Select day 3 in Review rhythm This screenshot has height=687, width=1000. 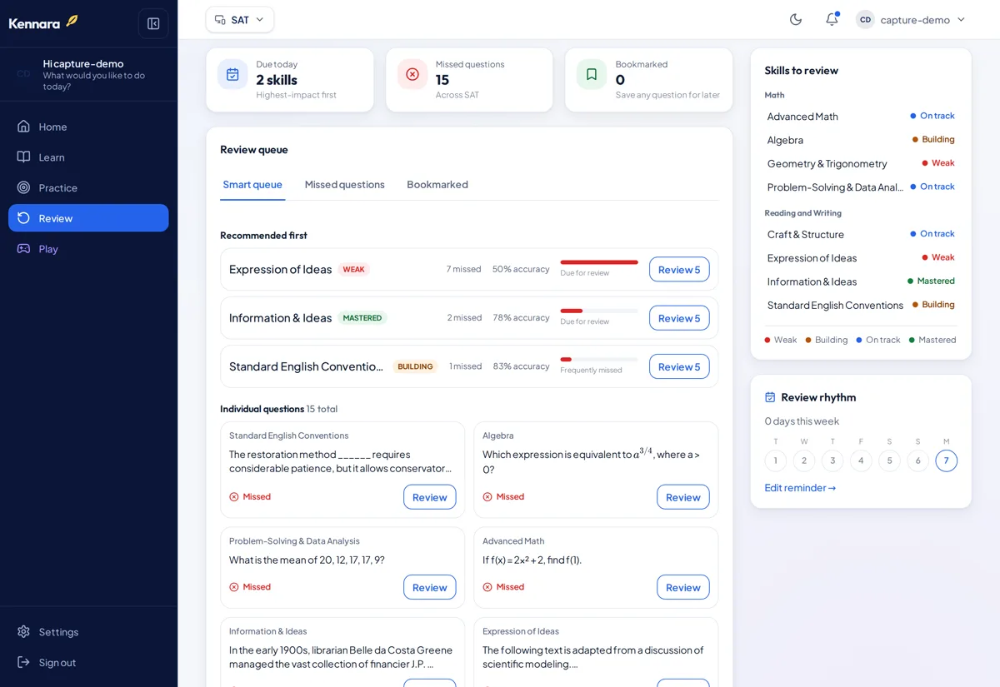(832, 460)
